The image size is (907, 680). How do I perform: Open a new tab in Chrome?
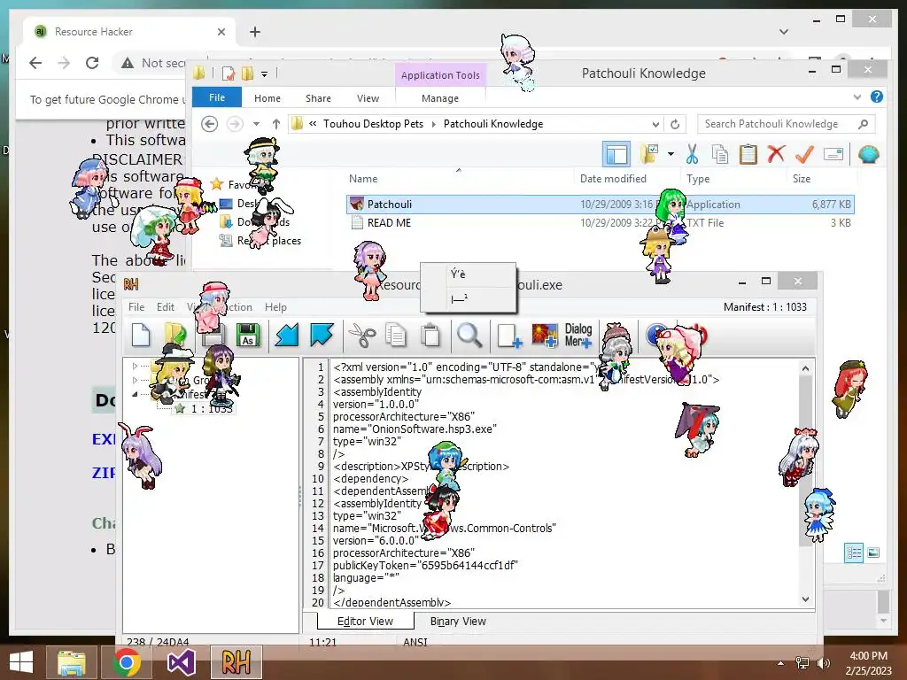click(255, 32)
